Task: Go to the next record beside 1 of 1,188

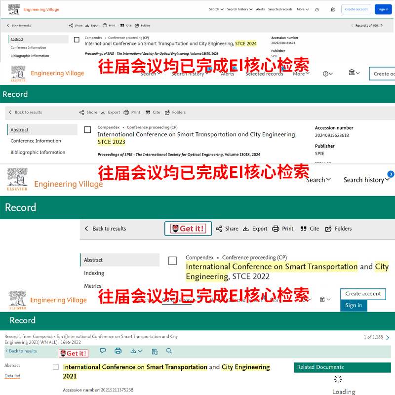Action: tap(388, 338)
